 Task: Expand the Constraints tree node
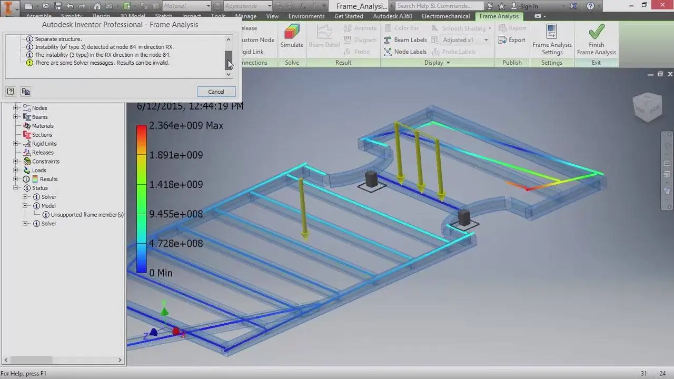[16, 162]
